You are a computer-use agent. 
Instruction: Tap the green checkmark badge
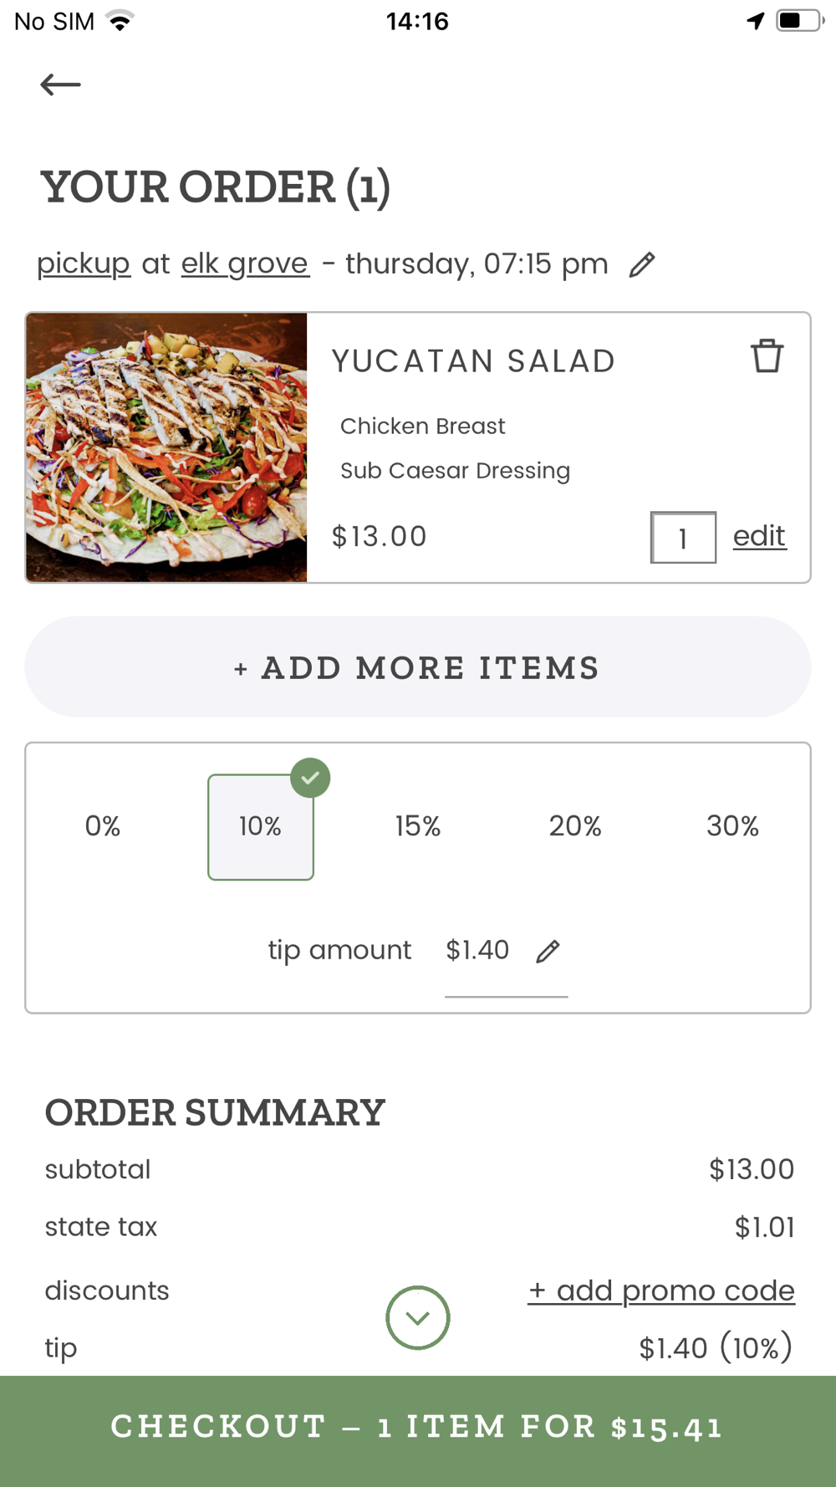[310, 778]
